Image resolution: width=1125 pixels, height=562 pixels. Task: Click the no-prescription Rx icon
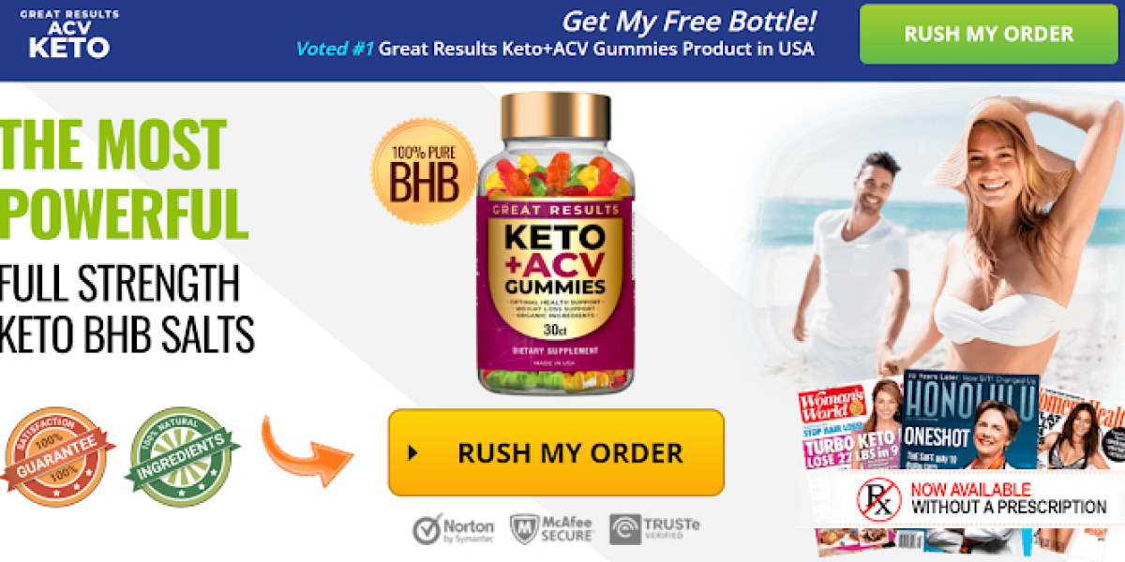click(878, 498)
